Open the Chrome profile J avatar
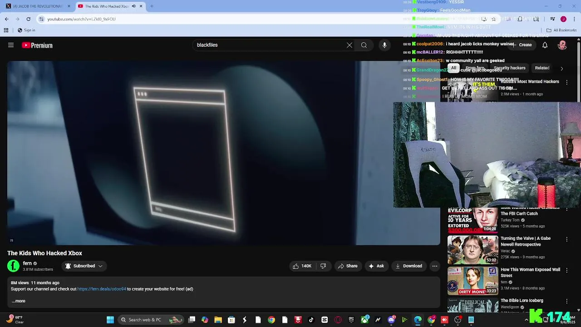 [563, 19]
